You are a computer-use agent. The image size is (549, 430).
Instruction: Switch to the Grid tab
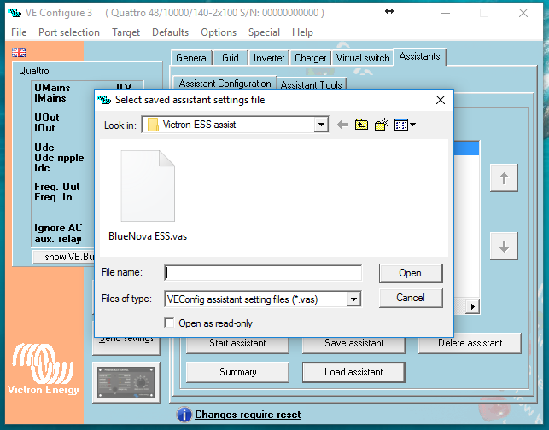click(x=231, y=58)
